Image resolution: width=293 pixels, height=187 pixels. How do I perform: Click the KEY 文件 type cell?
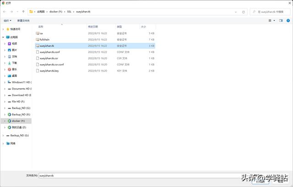tap(122, 71)
